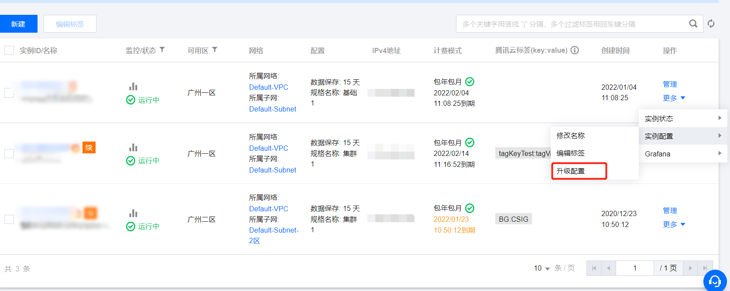Click the availability zone filter funnel icon
Screen dimensions: 730x291
(215, 50)
